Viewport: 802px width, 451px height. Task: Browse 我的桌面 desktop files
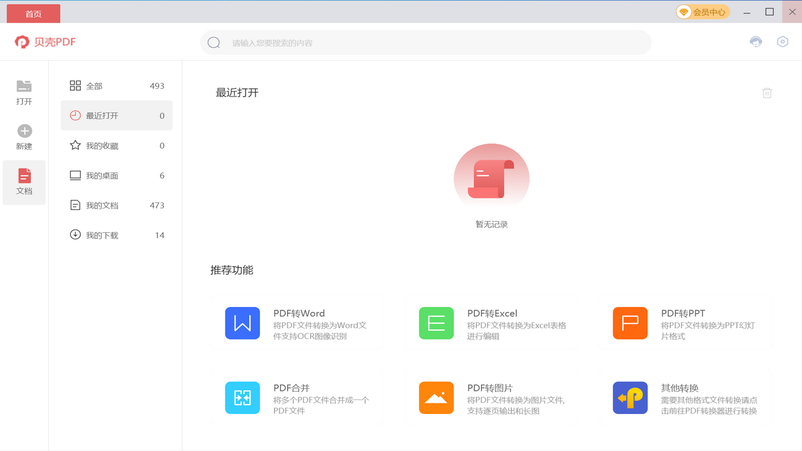click(x=116, y=175)
